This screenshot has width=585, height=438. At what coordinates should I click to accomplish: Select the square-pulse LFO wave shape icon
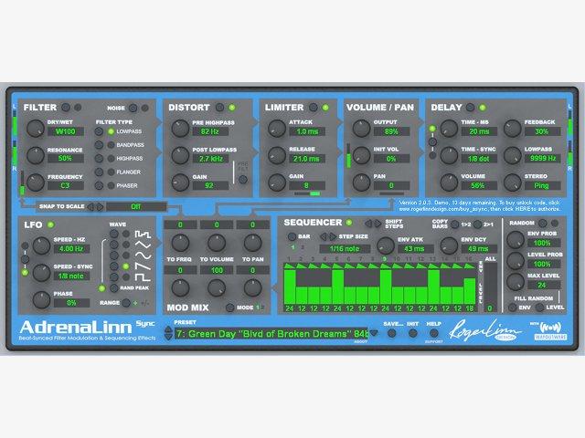[143, 235]
